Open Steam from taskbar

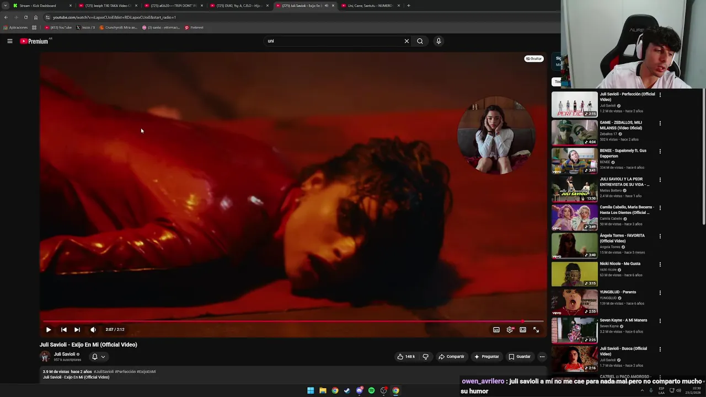pyautogui.click(x=347, y=390)
